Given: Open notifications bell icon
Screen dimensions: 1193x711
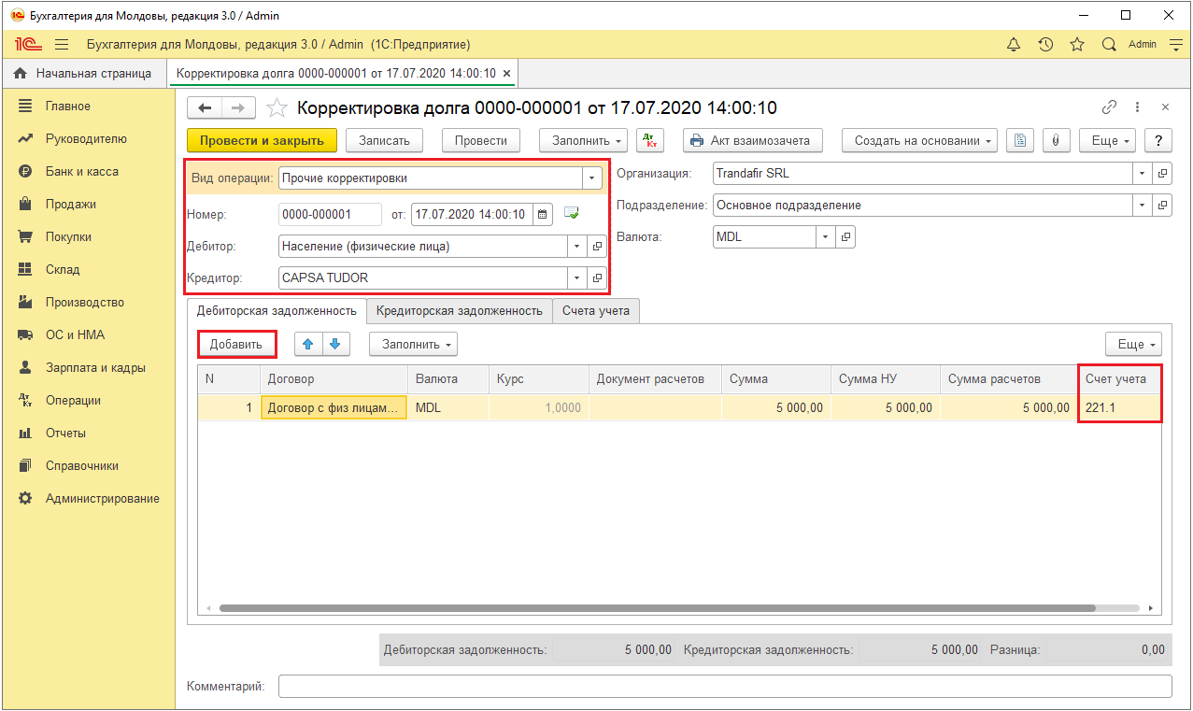Looking at the screenshot, I should (x=1014, y=45).
